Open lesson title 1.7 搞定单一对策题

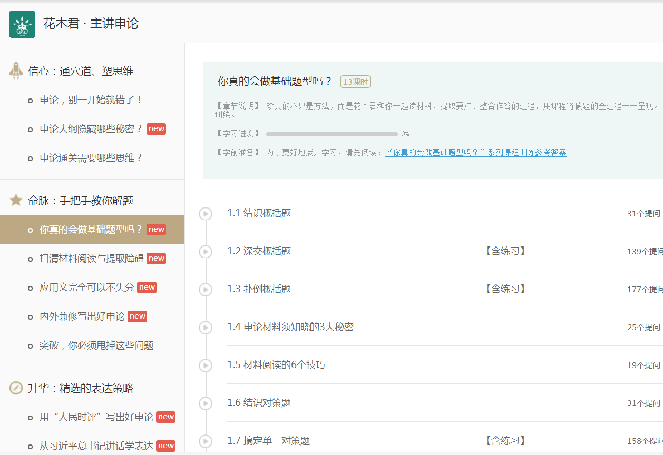click(x=269, y=441)
